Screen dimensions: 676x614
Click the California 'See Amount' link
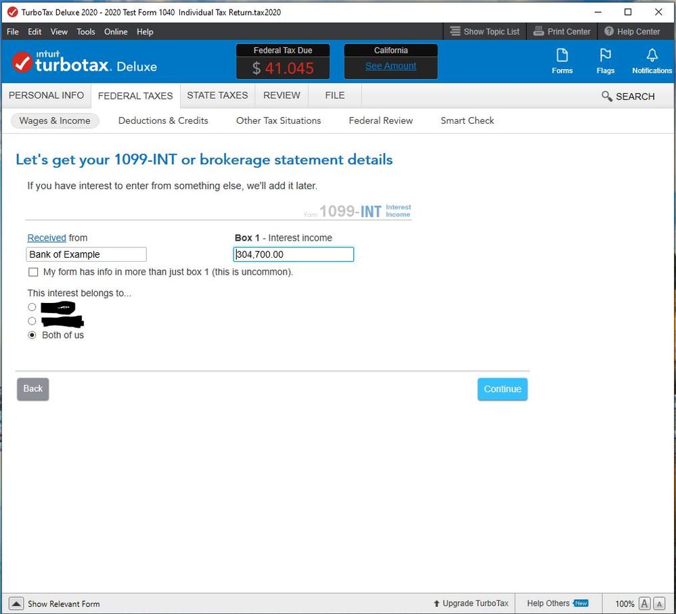[x=390, y=66]
